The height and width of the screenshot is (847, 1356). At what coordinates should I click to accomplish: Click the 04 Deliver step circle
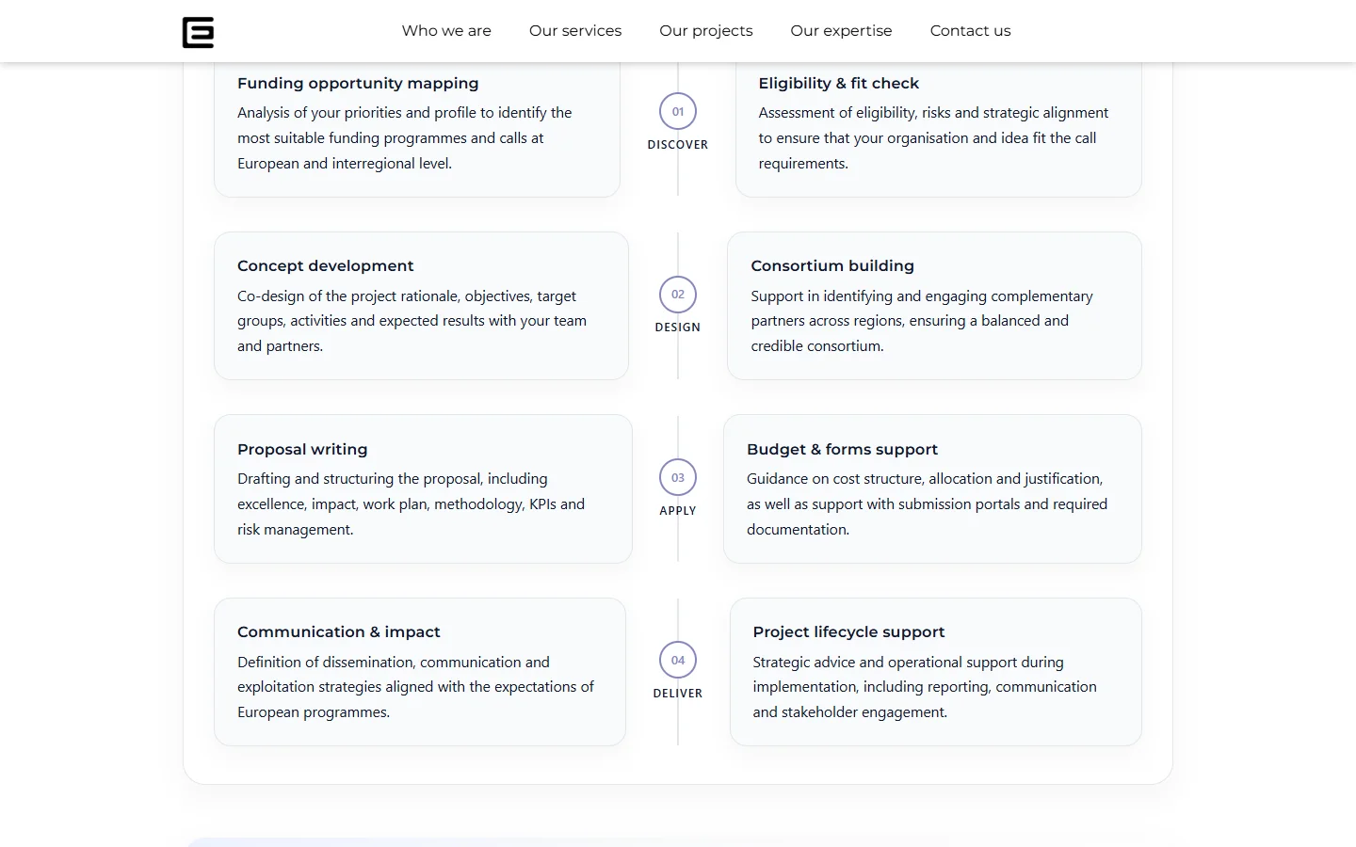click(678, 661)
